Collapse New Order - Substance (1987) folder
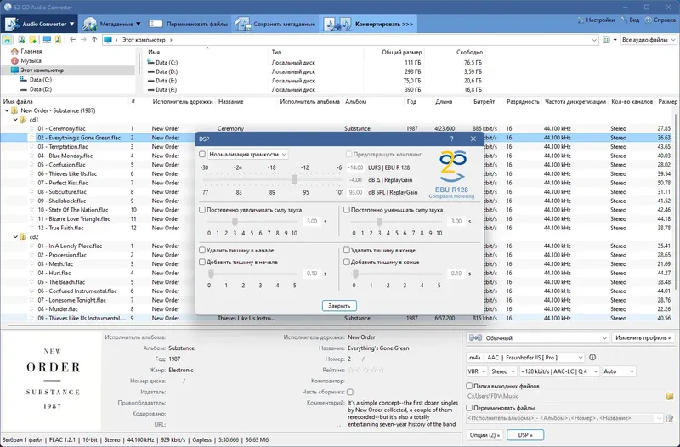The width and height of the screenshot is (680, 447). point(7,110)
